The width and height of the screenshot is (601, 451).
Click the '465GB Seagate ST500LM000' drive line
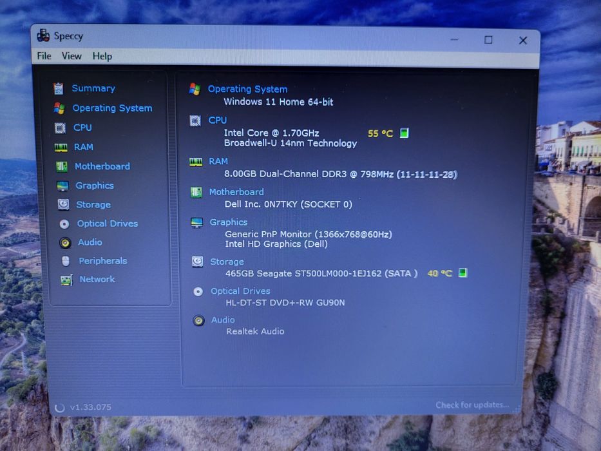(321, 273)
